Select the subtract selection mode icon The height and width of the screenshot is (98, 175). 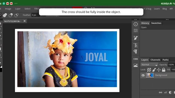click(x=11, y=15)
